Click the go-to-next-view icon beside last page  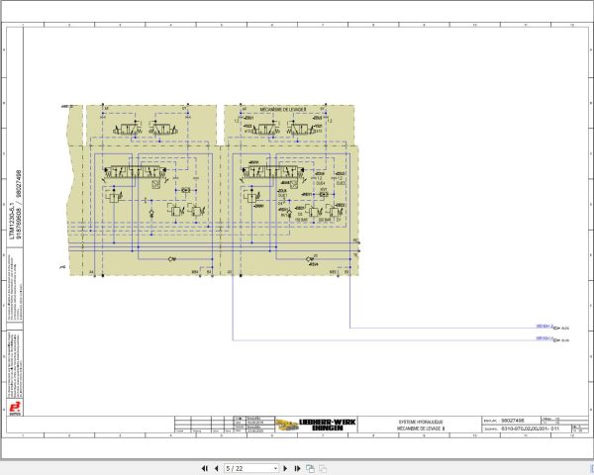pyautogui.click(x=310, y=468)
